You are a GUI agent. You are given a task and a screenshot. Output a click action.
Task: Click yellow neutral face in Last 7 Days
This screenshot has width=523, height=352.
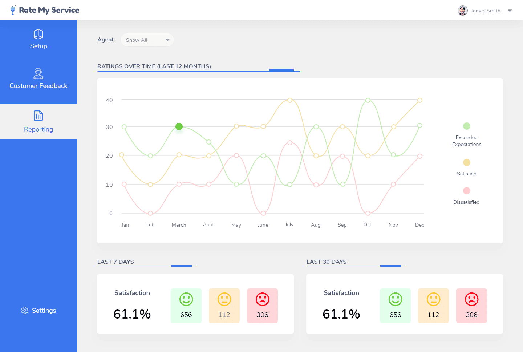tap(224, 299)
